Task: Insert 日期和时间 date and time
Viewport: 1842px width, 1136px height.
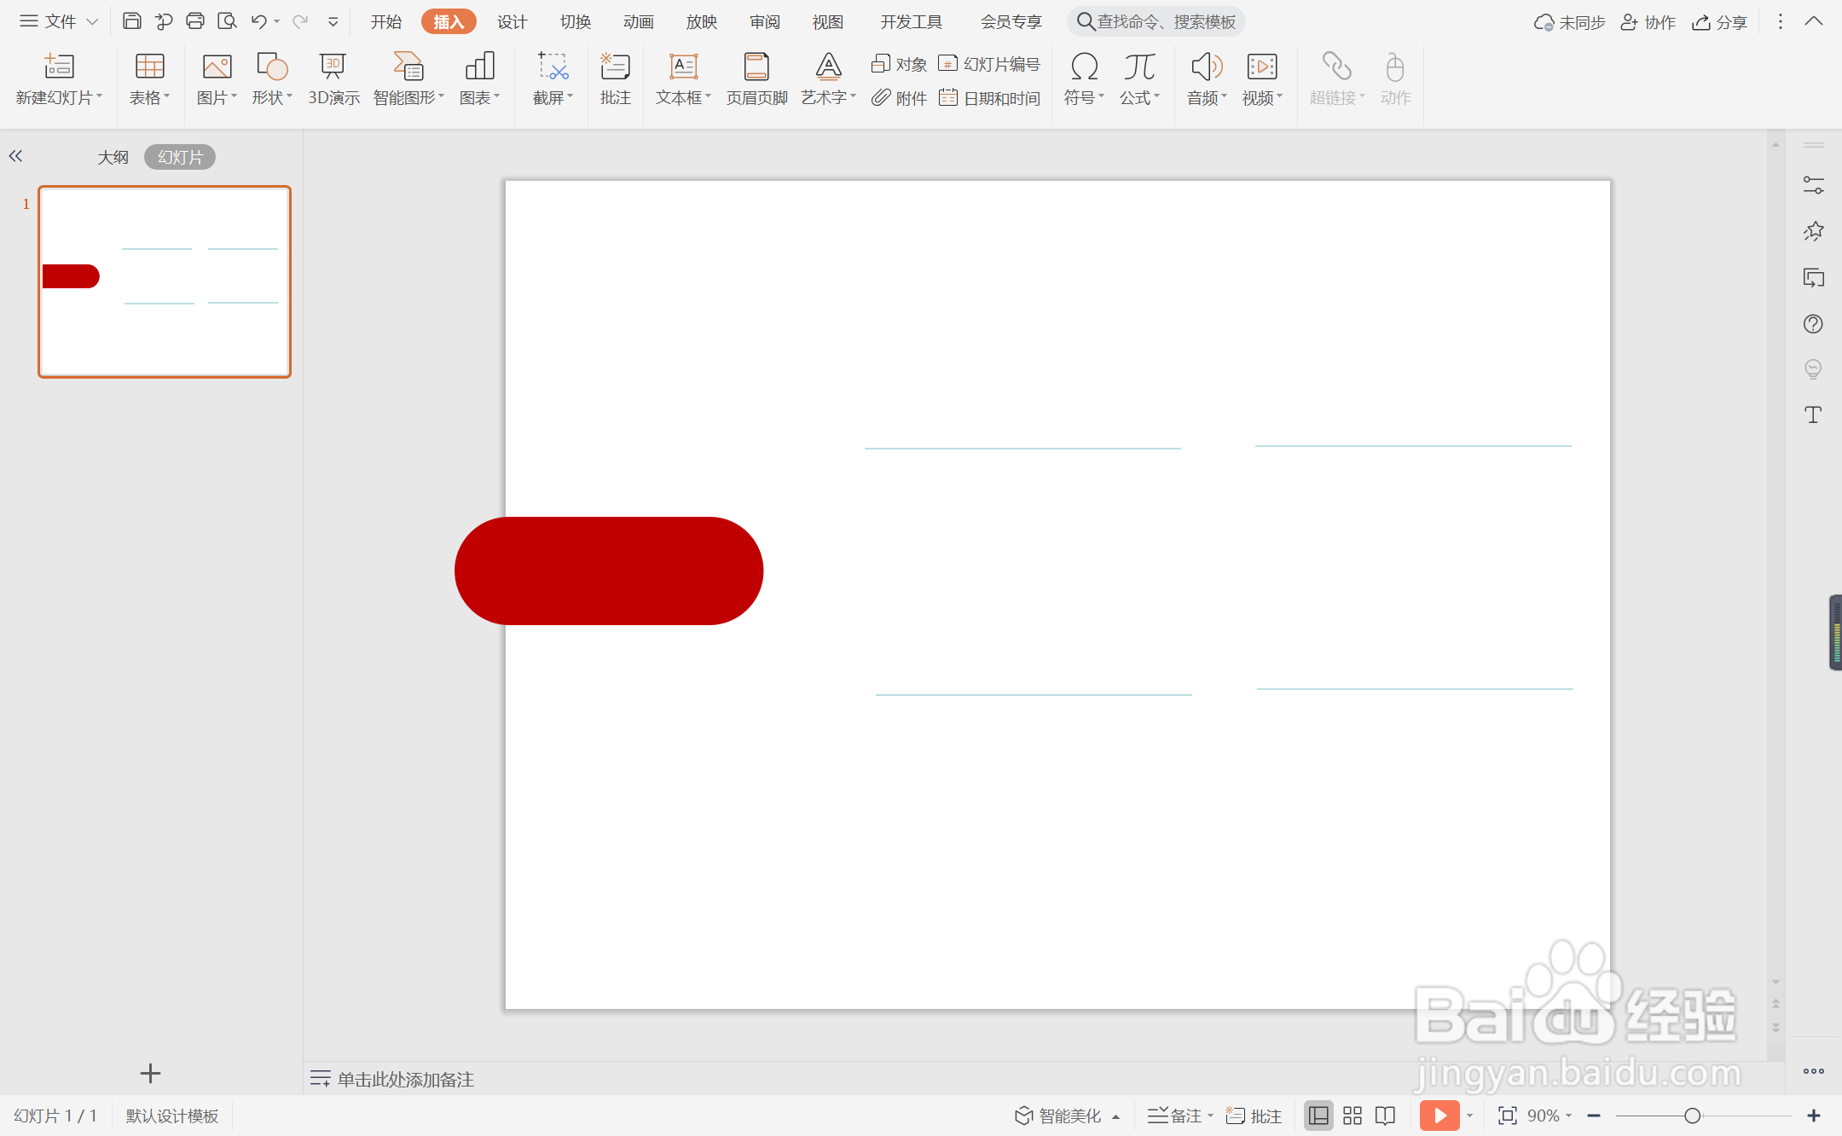Action: [x=990, y=99]
